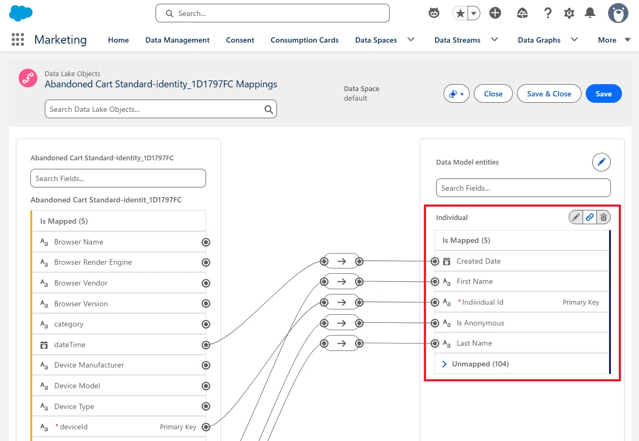Screen dimensions: 639x441
Task: Select the category field row
Action: pyautogui.click(x=119, y=324)
